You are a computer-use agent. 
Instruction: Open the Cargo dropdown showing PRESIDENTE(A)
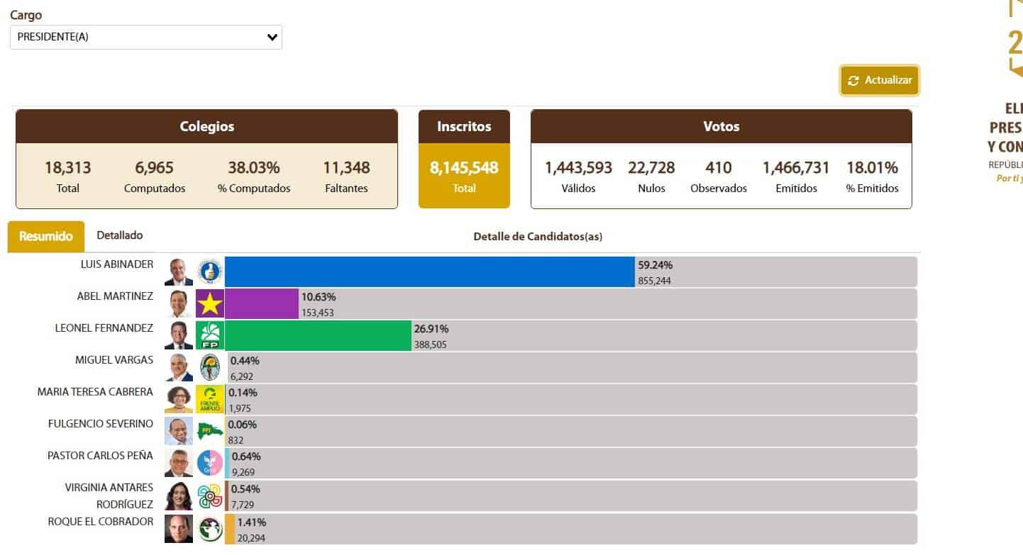[145, 38]
